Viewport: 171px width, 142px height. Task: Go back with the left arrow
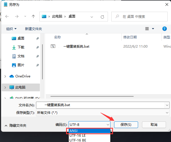pos(7,16)
